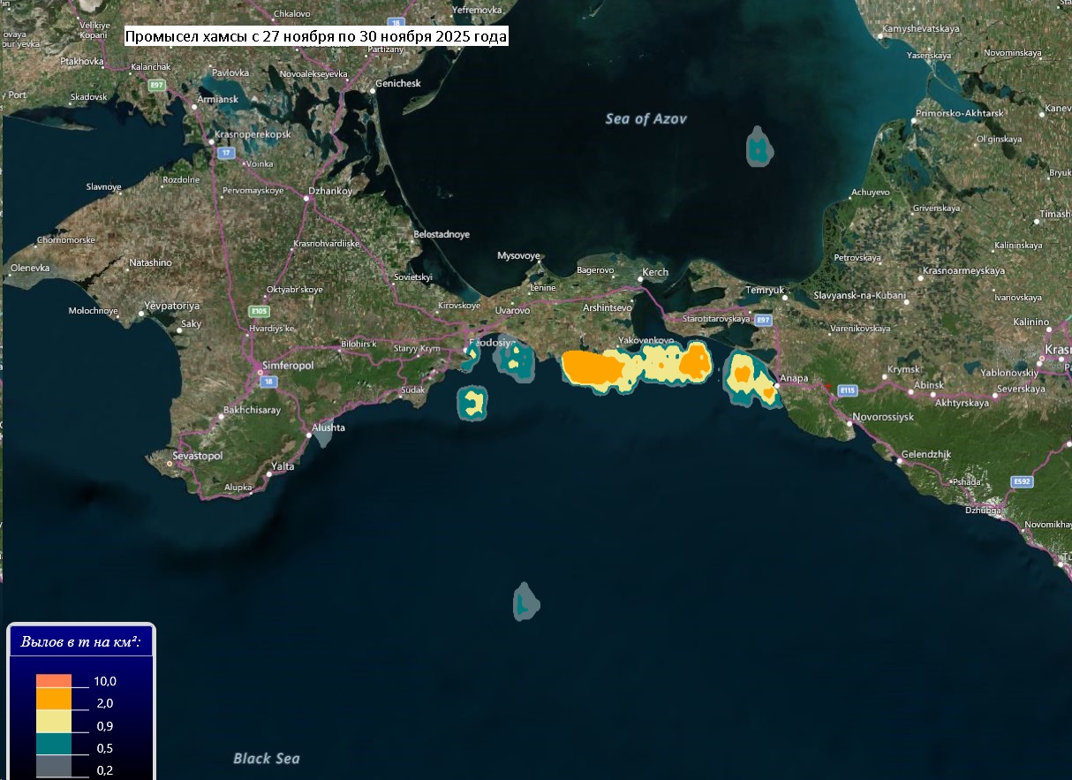Click the E105 highway shield near Hvardiys'ke
Image resolution: width=1072 pixels, height=780 pixels.
point(259,311)
